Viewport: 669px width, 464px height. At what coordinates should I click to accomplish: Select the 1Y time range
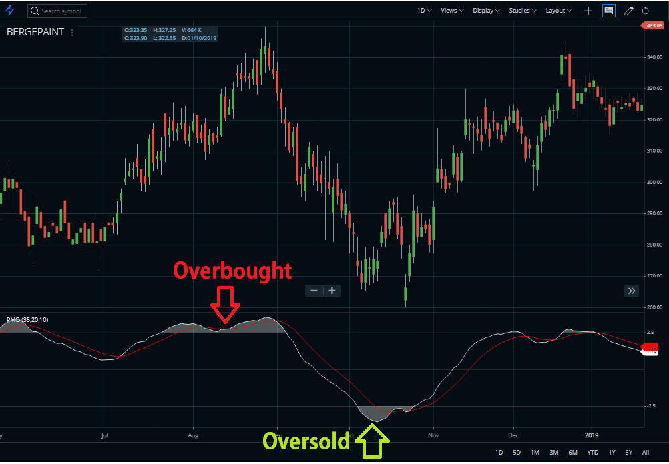(612, 453)
